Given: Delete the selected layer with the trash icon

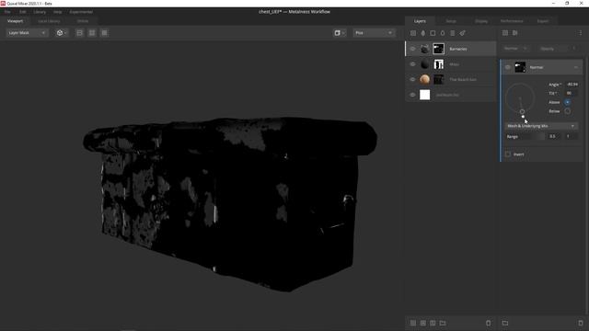Looking at the screenshot, I should (x=489, y=323).
